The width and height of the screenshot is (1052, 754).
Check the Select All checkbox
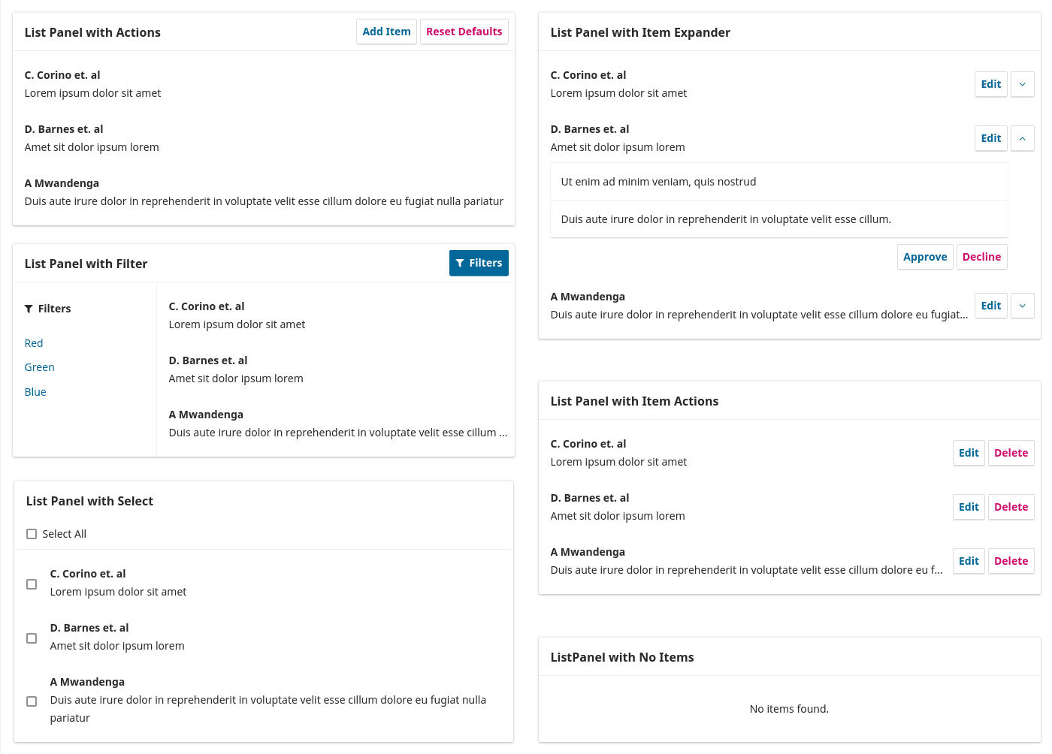coord(32,534)
